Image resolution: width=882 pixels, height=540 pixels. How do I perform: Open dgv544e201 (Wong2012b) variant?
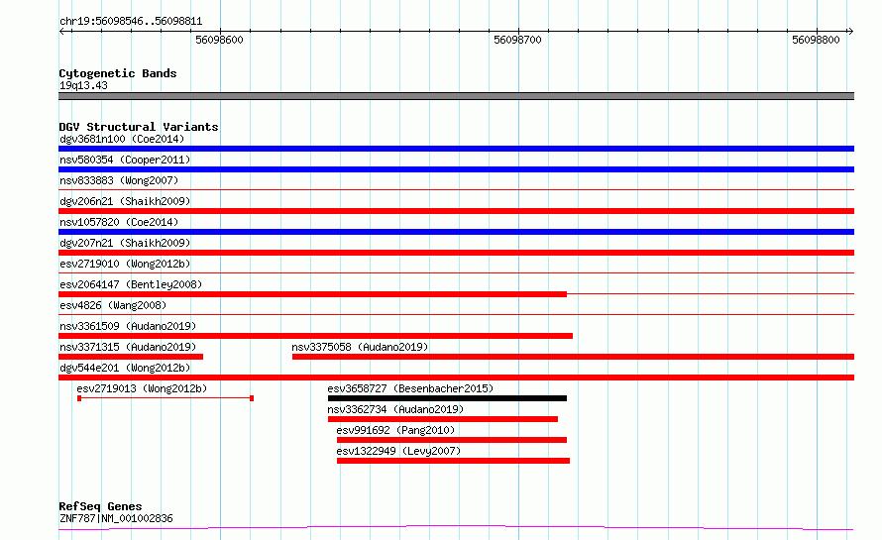[x=125, y=368]
